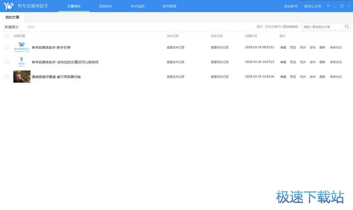Open thumbnail of the 漫威爸爸 article
The width and height of the screenshot is (353, 210).
22,77
